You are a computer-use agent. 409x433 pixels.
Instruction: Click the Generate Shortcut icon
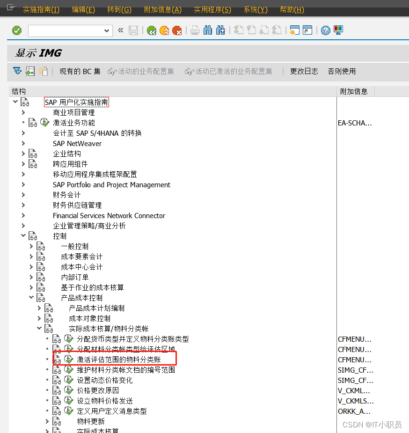click(x=307, y=30)
